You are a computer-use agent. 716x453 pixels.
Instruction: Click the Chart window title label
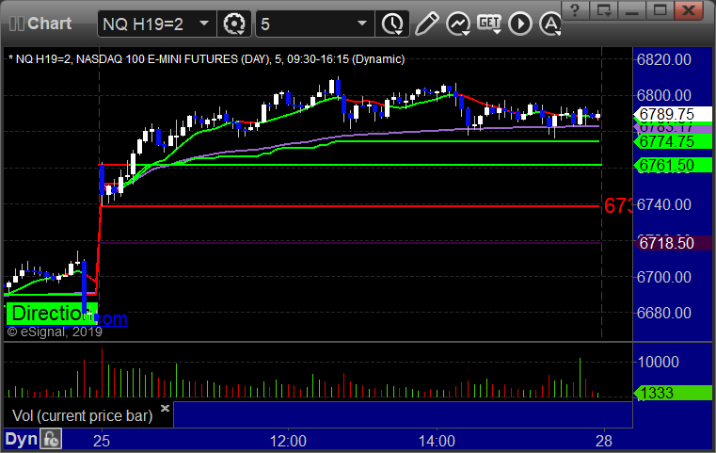click(x=49, y=24)
